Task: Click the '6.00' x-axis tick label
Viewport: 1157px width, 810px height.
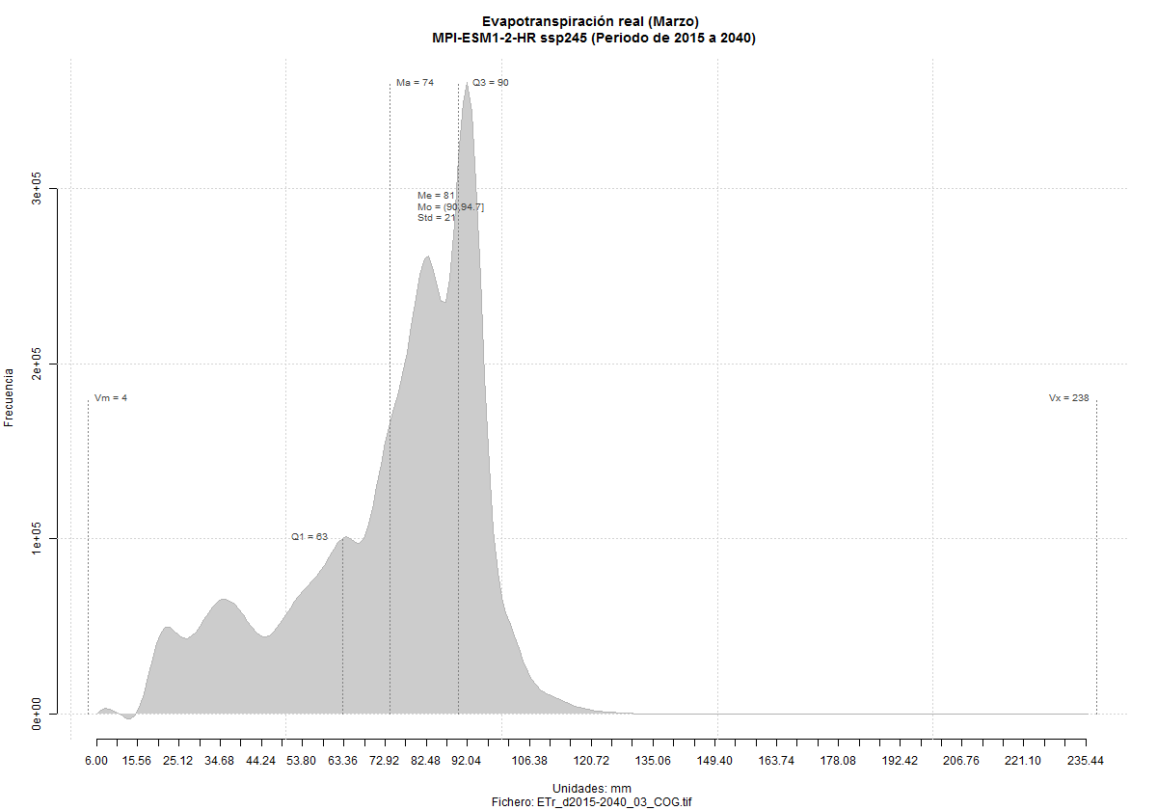Action: tap(95, 761)
